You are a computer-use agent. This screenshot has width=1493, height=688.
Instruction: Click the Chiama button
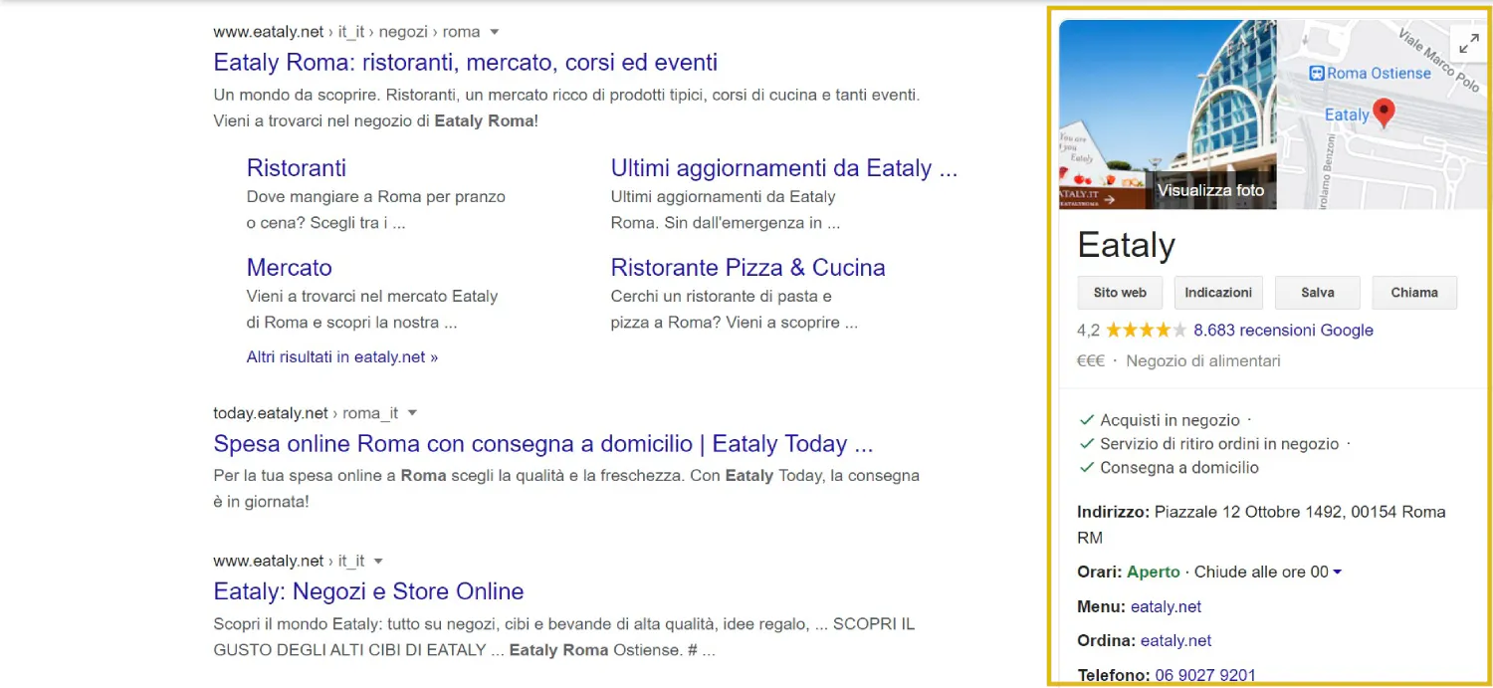tap(1414, 293)
